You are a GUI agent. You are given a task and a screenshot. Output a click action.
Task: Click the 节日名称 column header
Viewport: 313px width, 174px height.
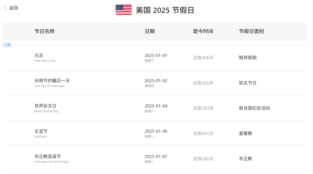tap(44, 31)
